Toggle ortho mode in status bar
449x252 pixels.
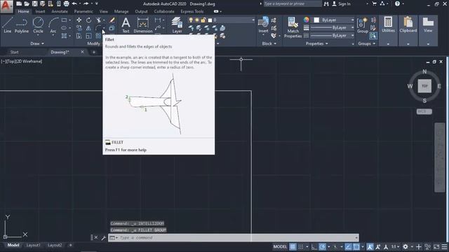pyautogui.click(x=314, y=246)
